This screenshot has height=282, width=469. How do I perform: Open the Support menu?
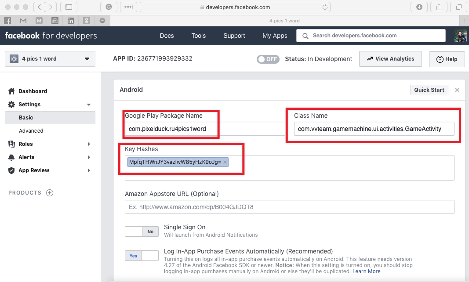[x=234, y=36]
